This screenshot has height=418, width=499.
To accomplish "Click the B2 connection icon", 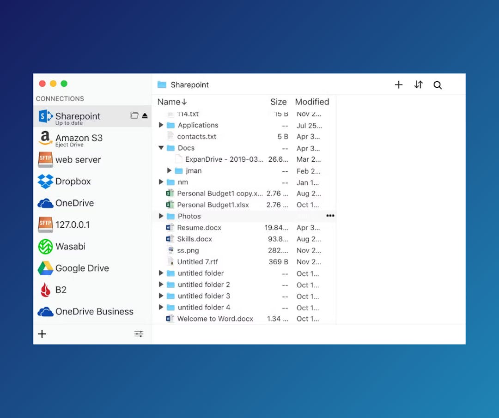I will click(45, 290).
